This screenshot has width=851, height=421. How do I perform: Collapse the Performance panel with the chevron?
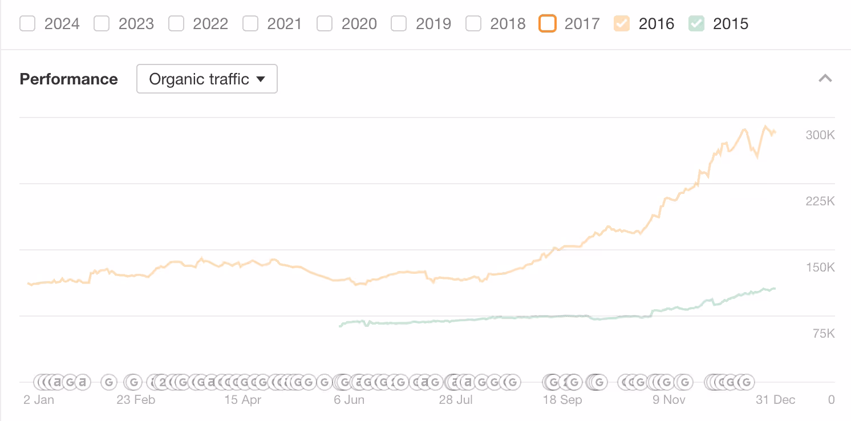click(825, 79)
